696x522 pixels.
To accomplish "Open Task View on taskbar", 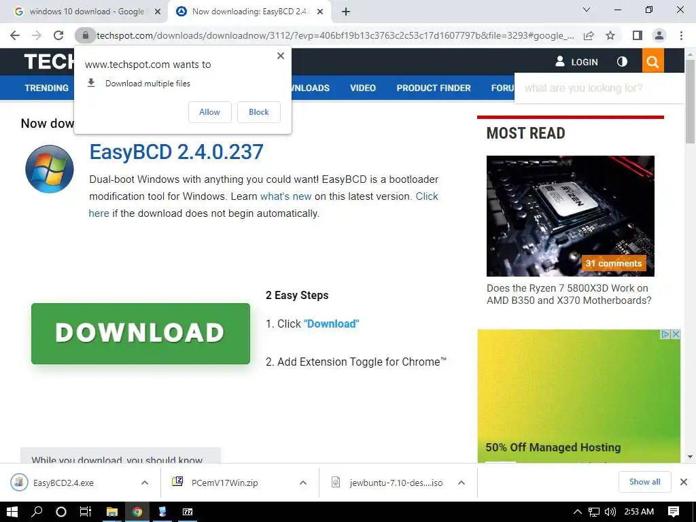I will pyautogui.click(x=85, y=512).
